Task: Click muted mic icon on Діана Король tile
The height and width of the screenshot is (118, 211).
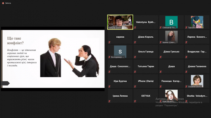Action: click(x=135, y=42)
